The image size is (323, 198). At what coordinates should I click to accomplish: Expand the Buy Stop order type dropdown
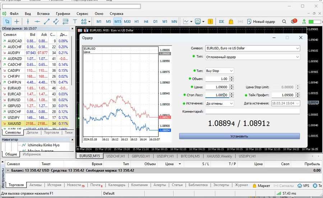219,71
